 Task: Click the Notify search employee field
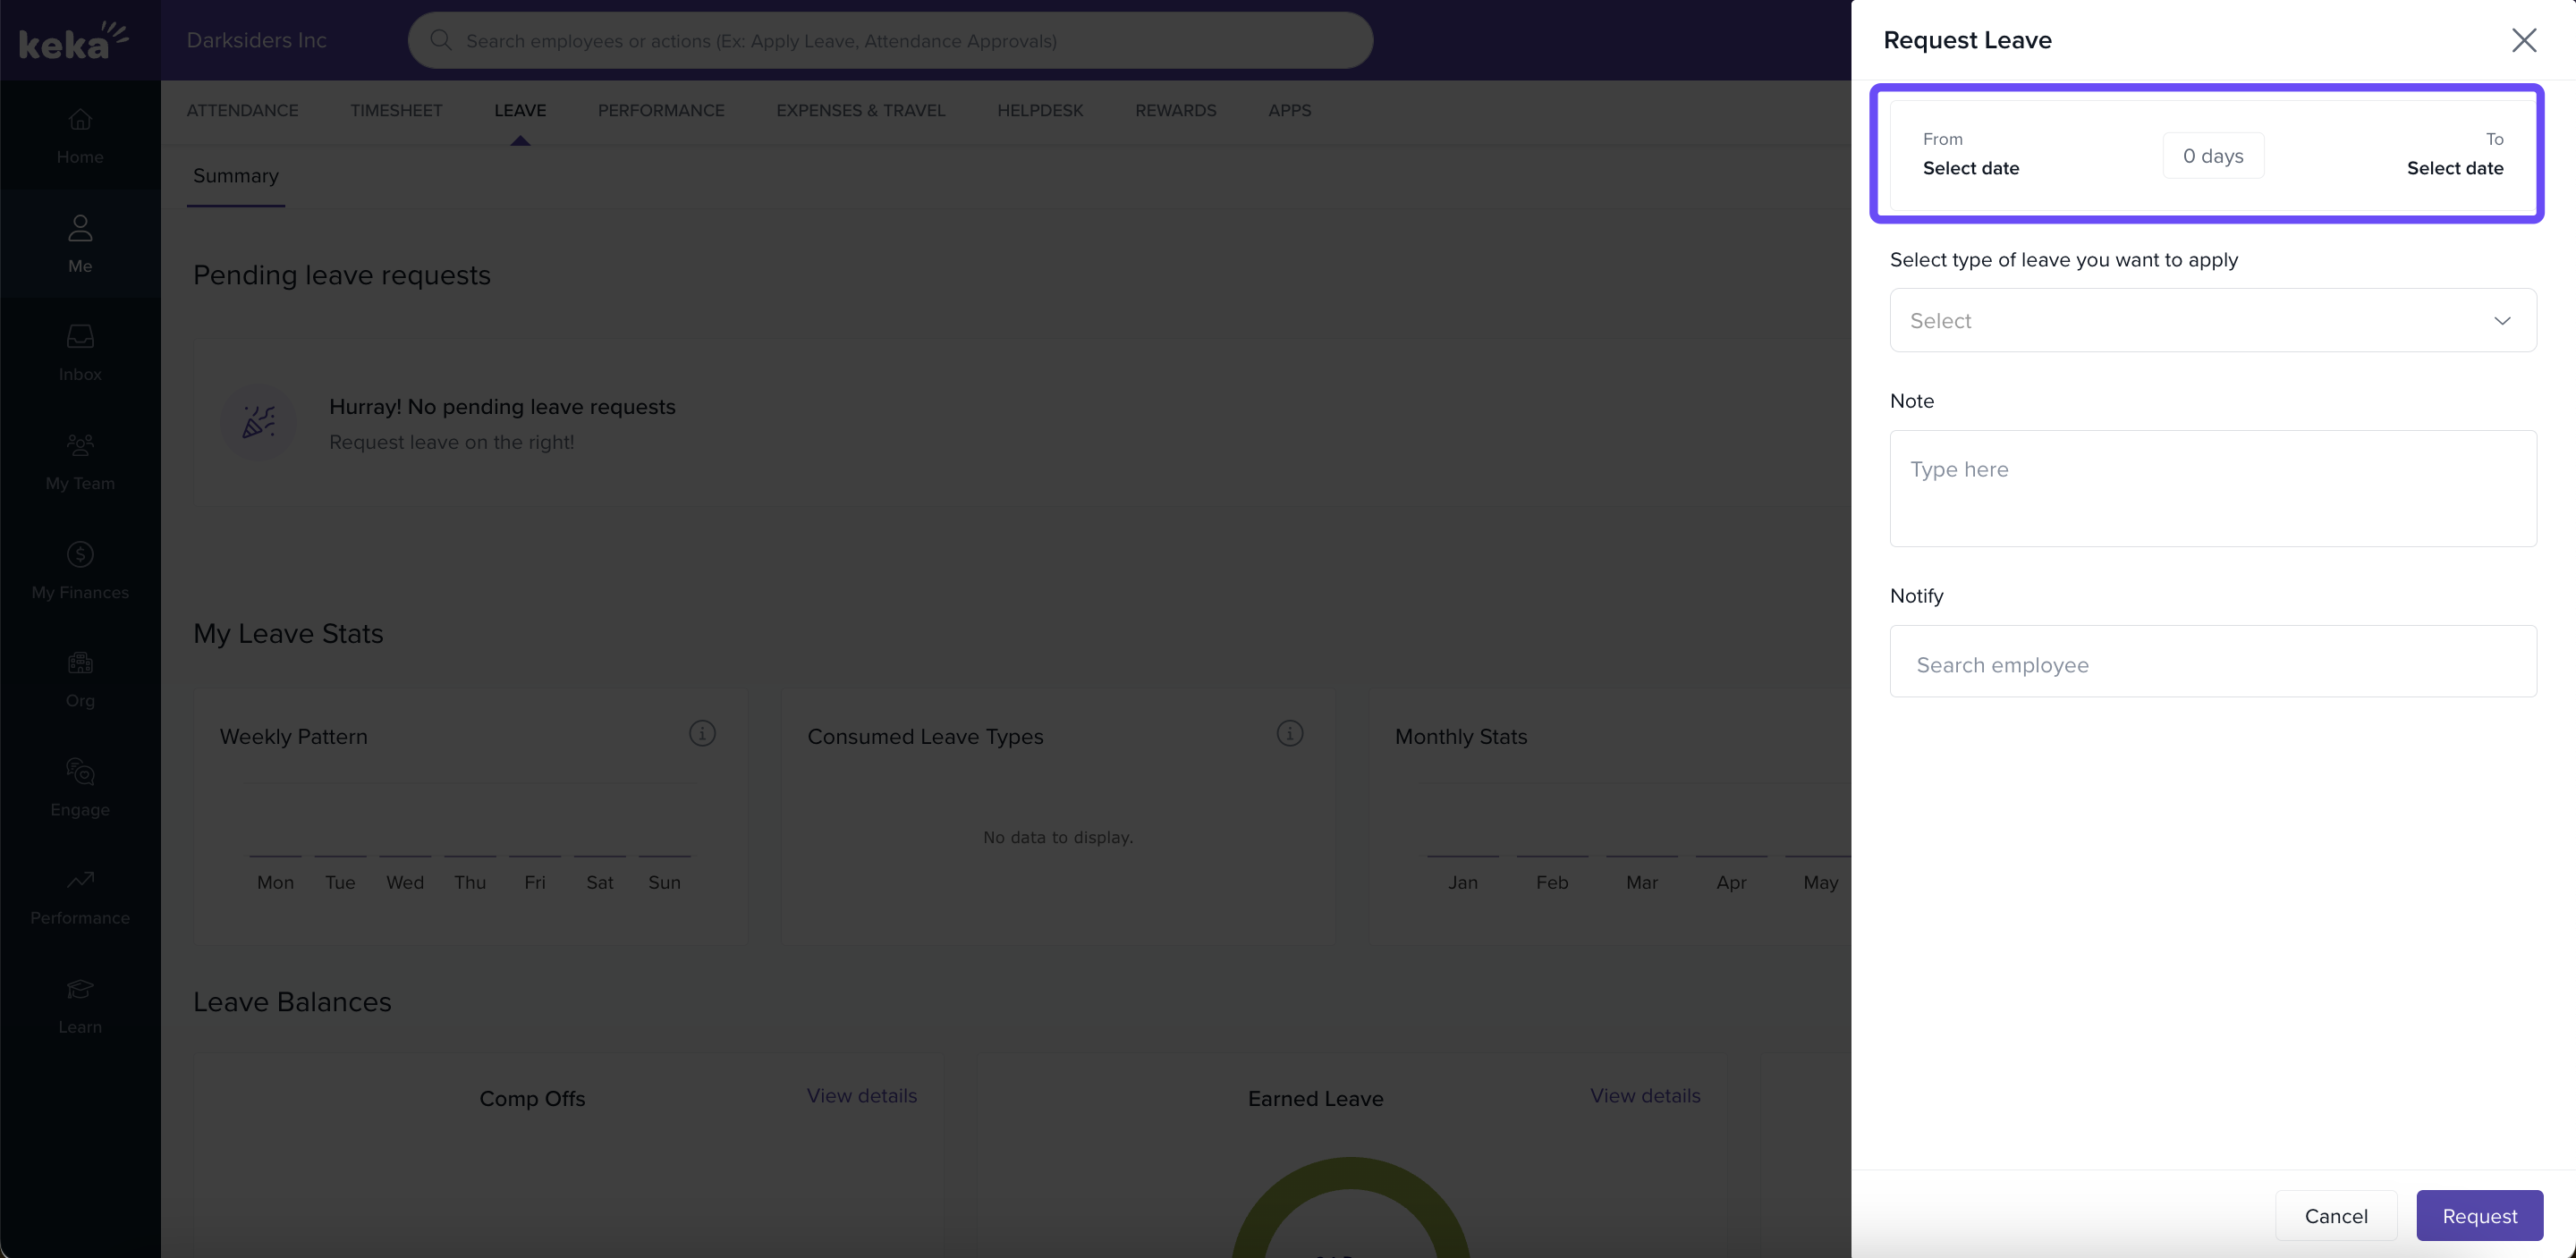pyautogui.click(x=2212, y=664)
